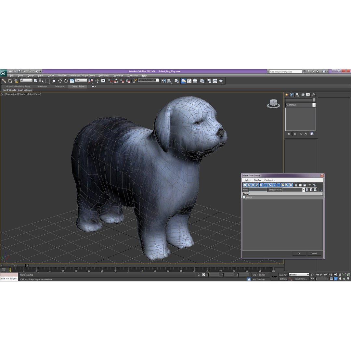Open the Layer Manager
The width and height of the screenshot is (351, 351).
(x=176, y=81)
